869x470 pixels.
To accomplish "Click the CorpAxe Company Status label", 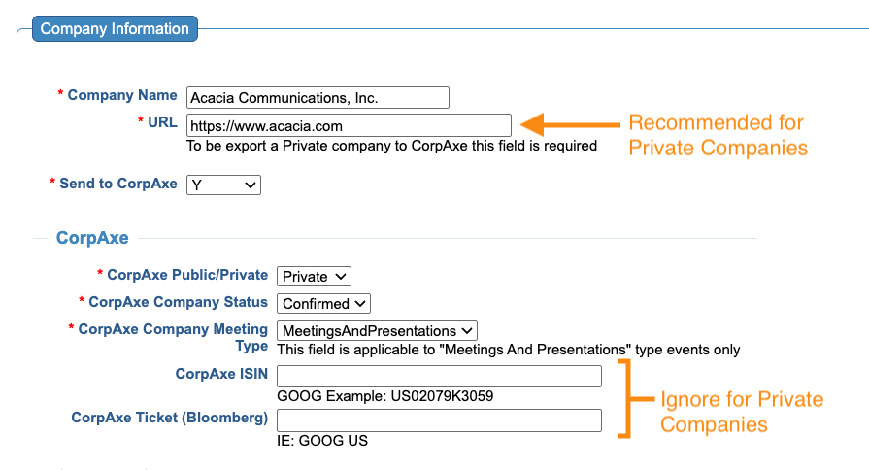I will point(178,302).
